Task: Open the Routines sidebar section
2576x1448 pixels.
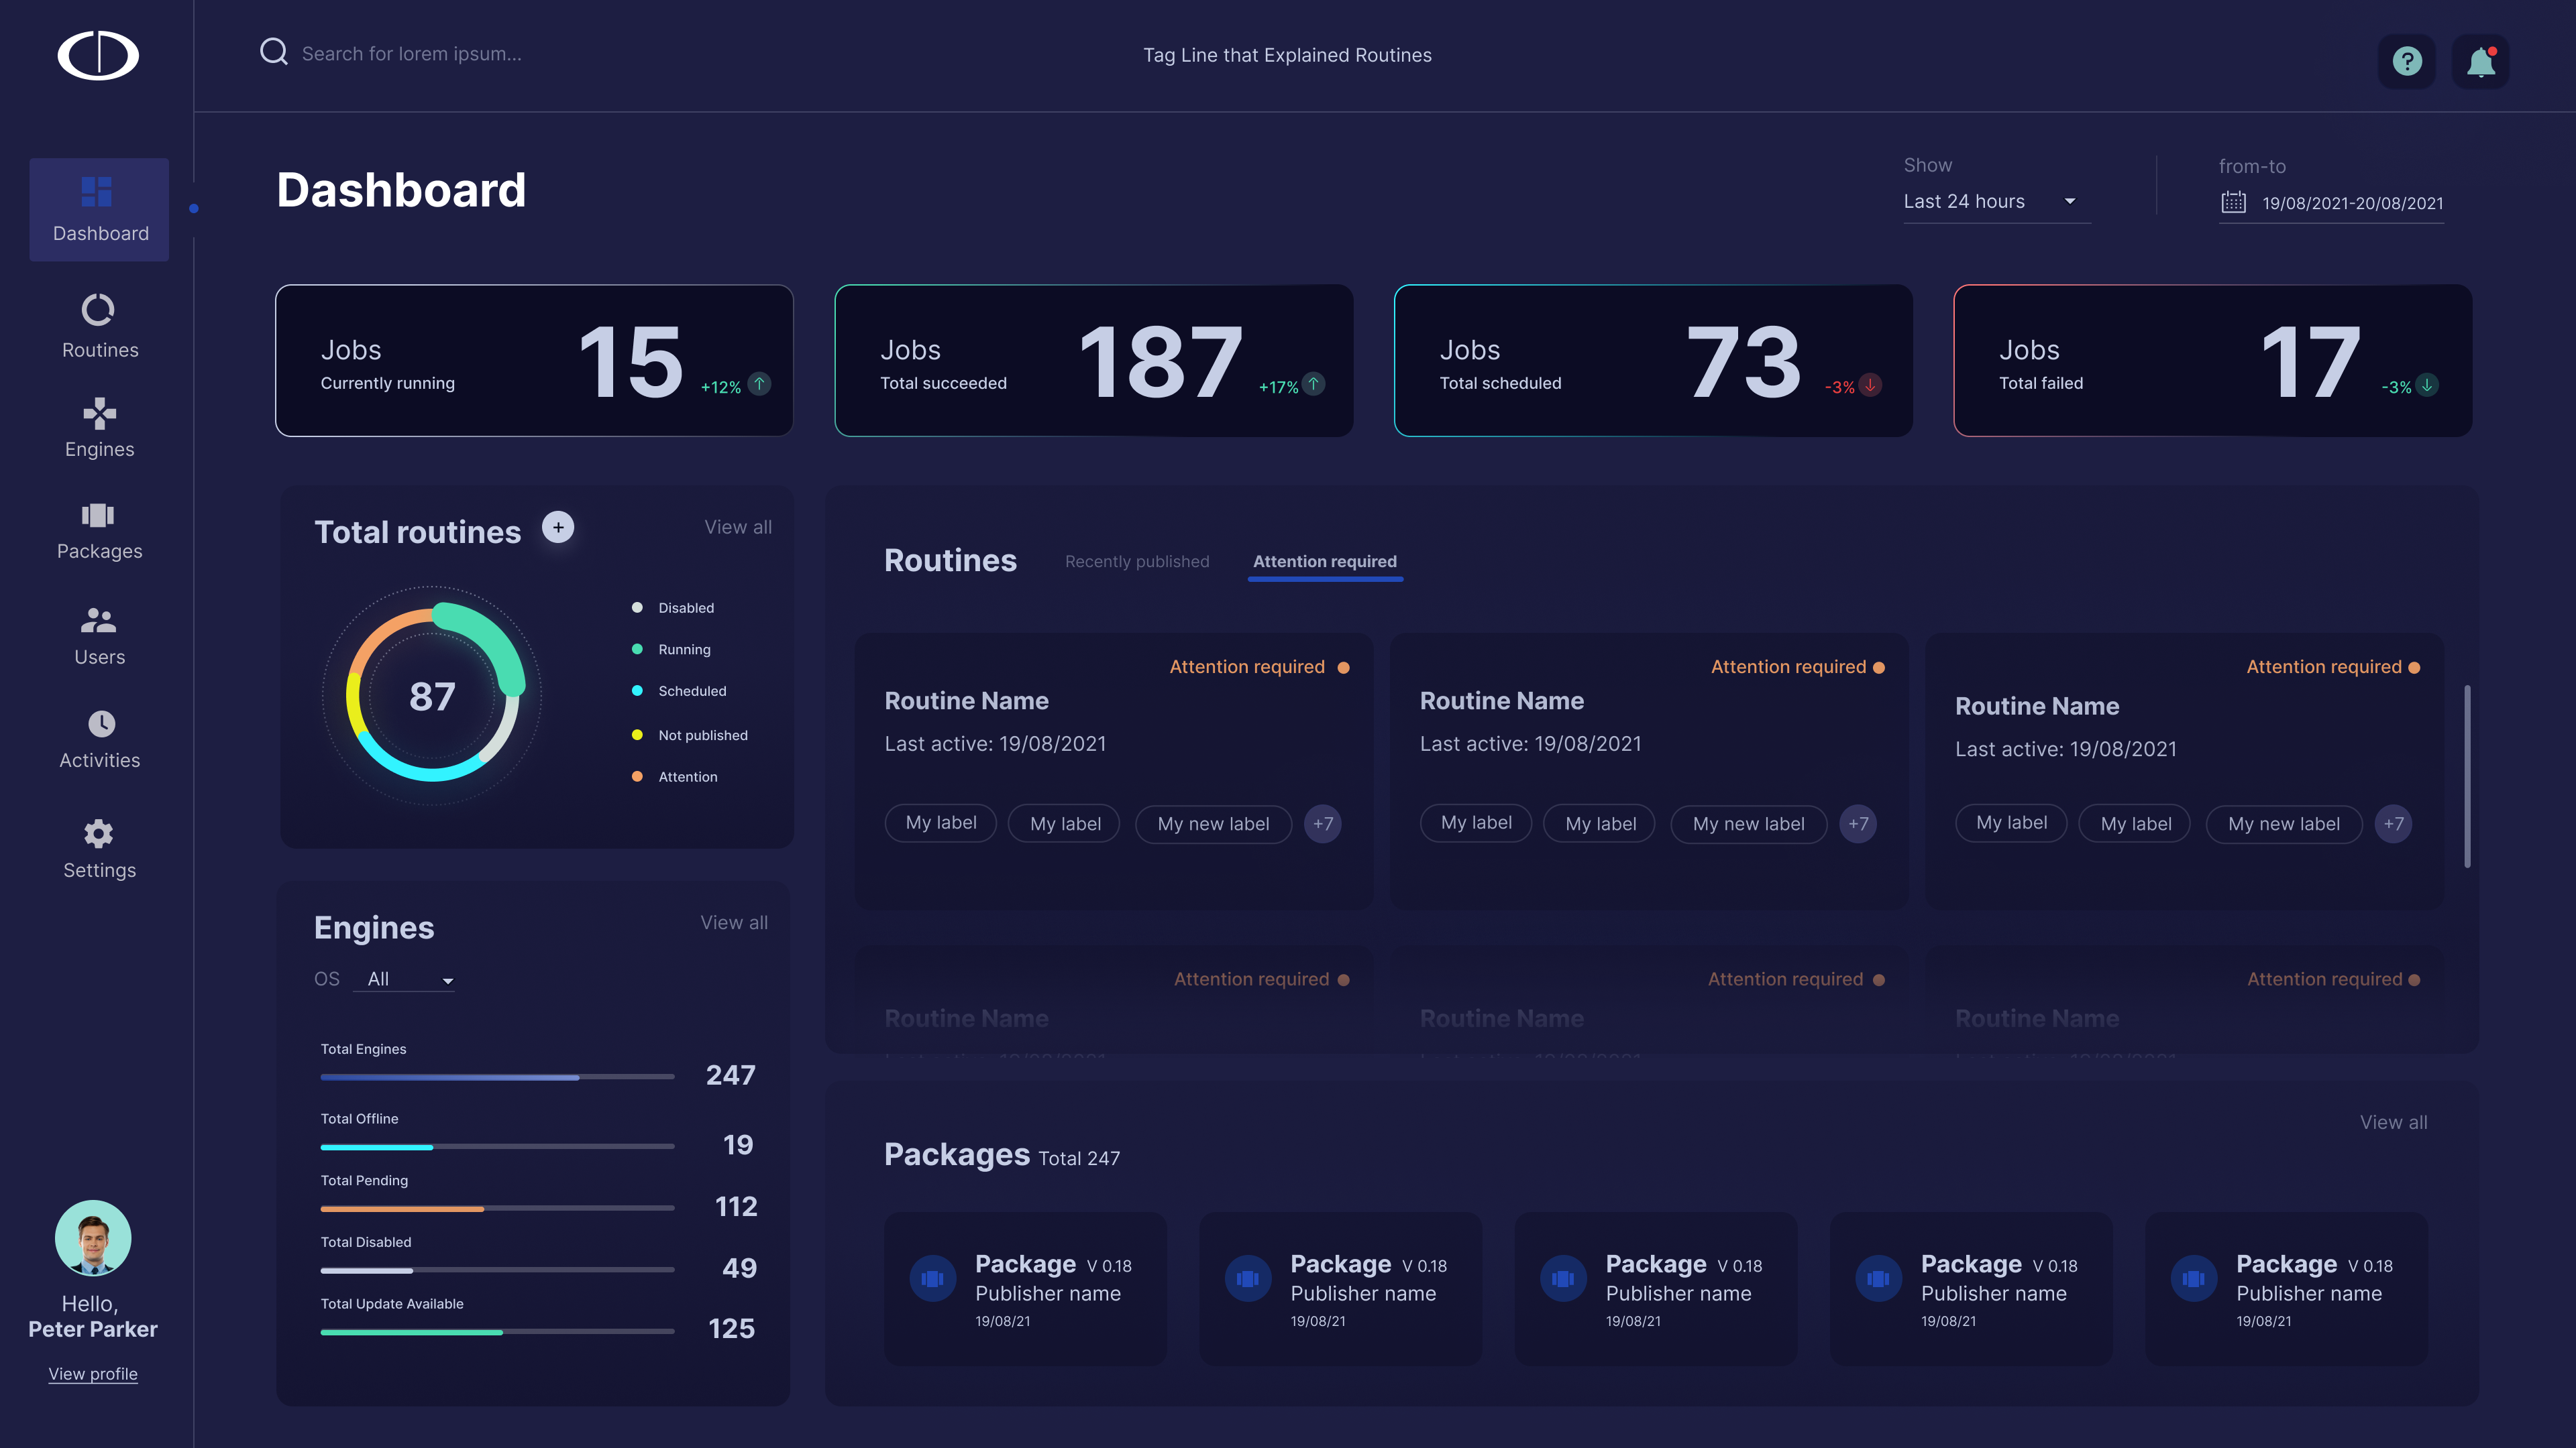Action: click(x=99, y=326)
